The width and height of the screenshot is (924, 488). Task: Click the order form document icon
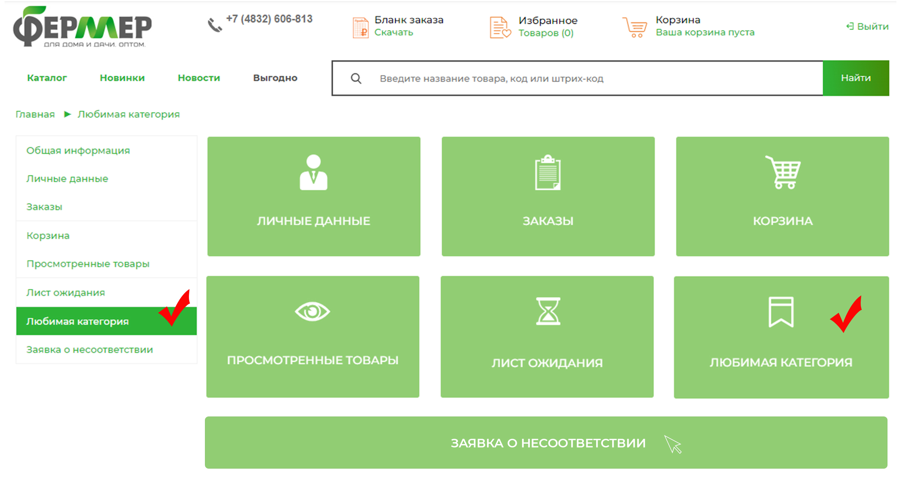360,27
